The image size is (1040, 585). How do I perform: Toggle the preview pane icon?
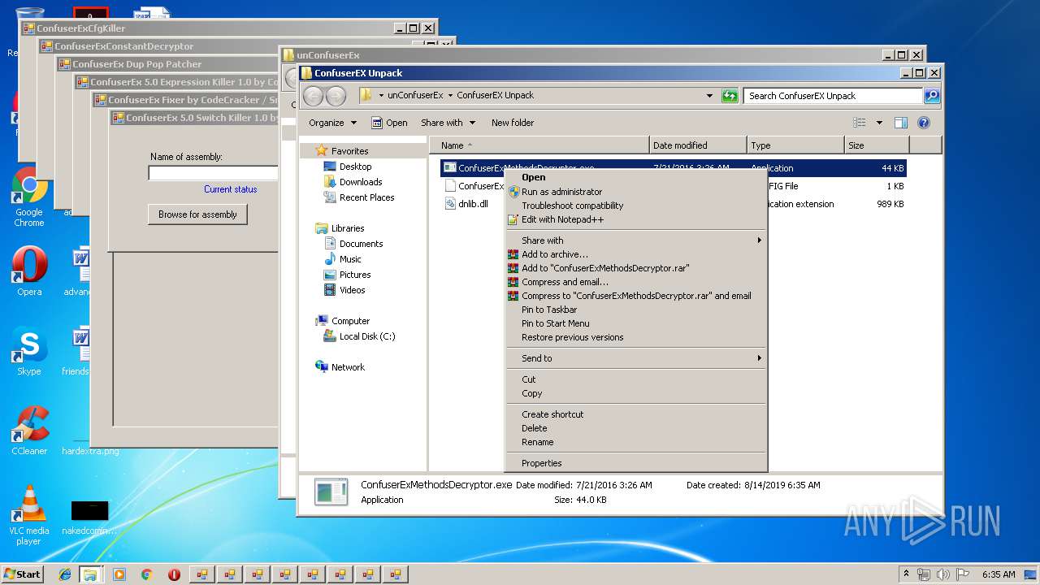900,123
